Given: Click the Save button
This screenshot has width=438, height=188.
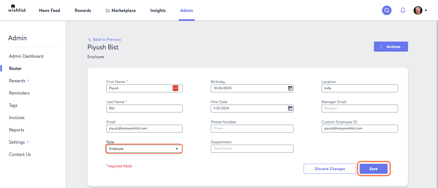Looking at the screenshot, I should [374, 169].
